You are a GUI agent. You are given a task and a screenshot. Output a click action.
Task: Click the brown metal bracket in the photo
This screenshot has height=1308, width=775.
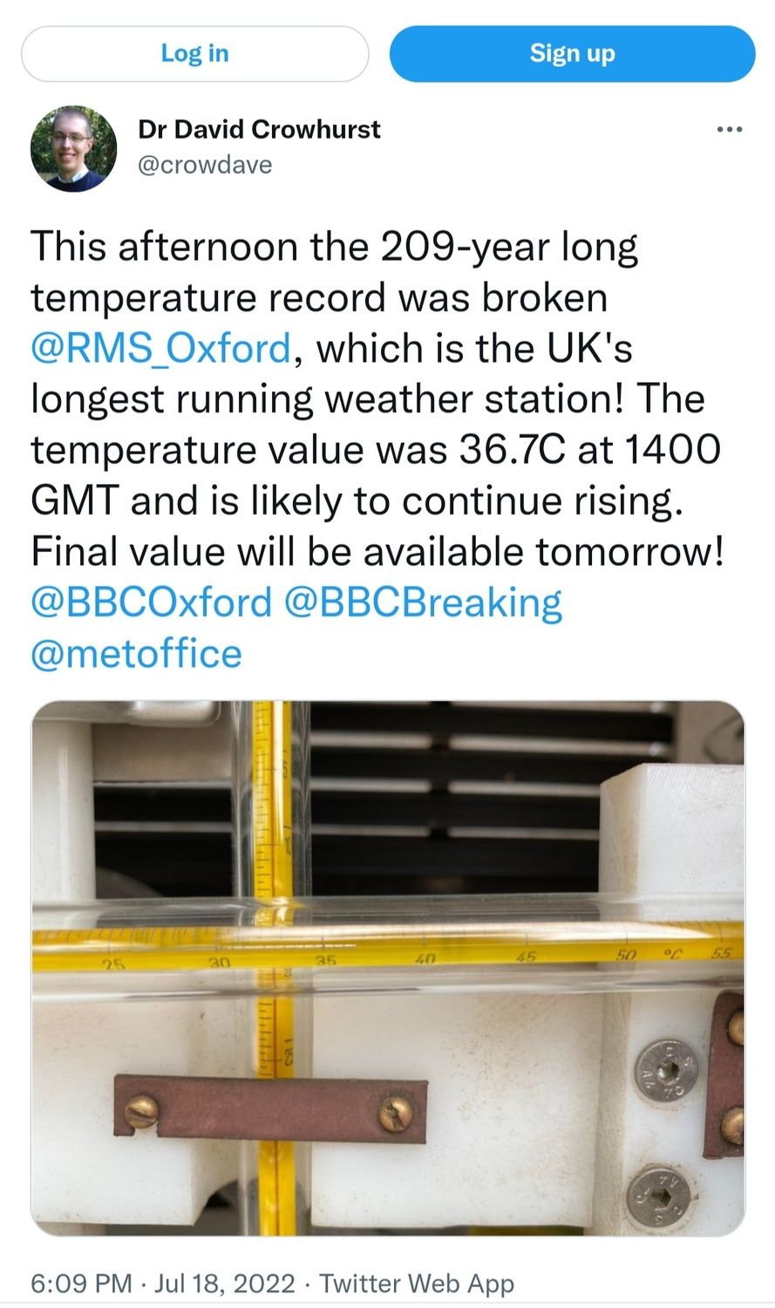(x=270, y=1109)
